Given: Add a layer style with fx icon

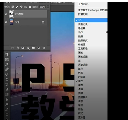Looking at the screenshot, I should pyautogui.click(x=18, y=48).
